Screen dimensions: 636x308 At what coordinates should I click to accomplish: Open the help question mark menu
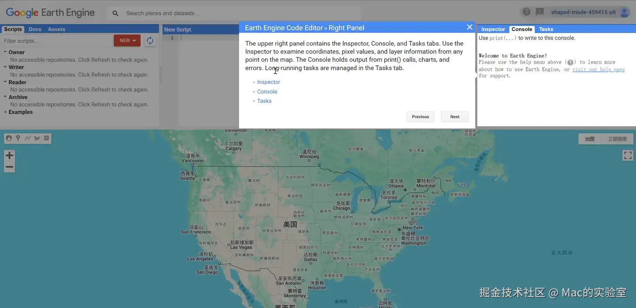pyautogui.click(x=526, y=12)
